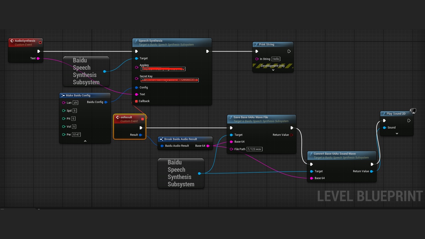Click the Base 64 output pin on Break Baidu Audio Result

click(x=208, y=146)
